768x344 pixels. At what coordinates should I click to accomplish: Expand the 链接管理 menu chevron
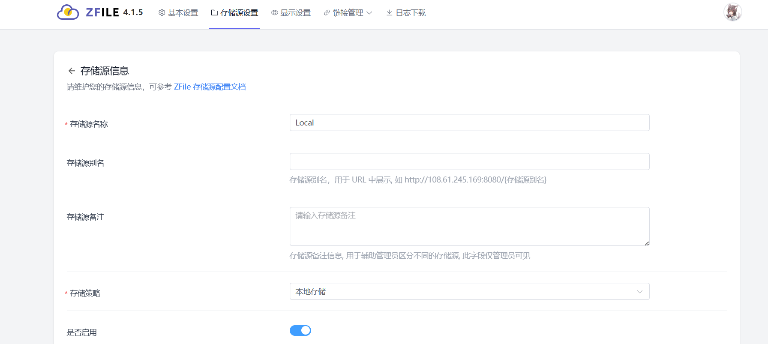pos(369,13)
